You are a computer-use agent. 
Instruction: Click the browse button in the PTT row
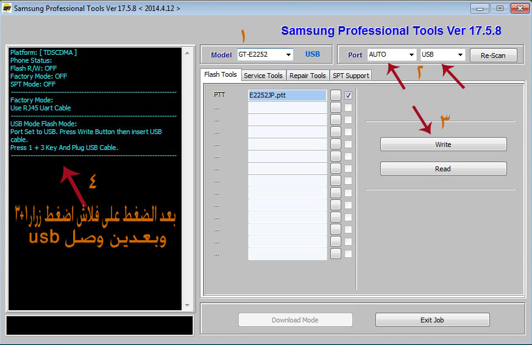point(336,95)
